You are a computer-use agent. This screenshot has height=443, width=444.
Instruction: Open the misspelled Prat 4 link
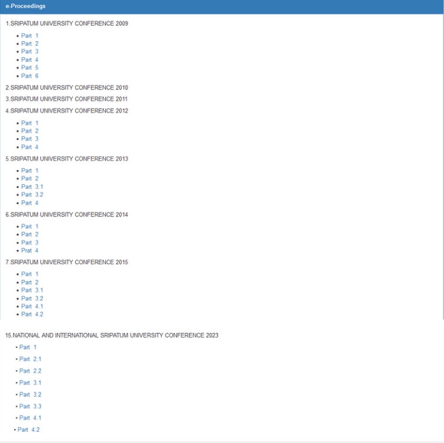click(x=30, y=251)
